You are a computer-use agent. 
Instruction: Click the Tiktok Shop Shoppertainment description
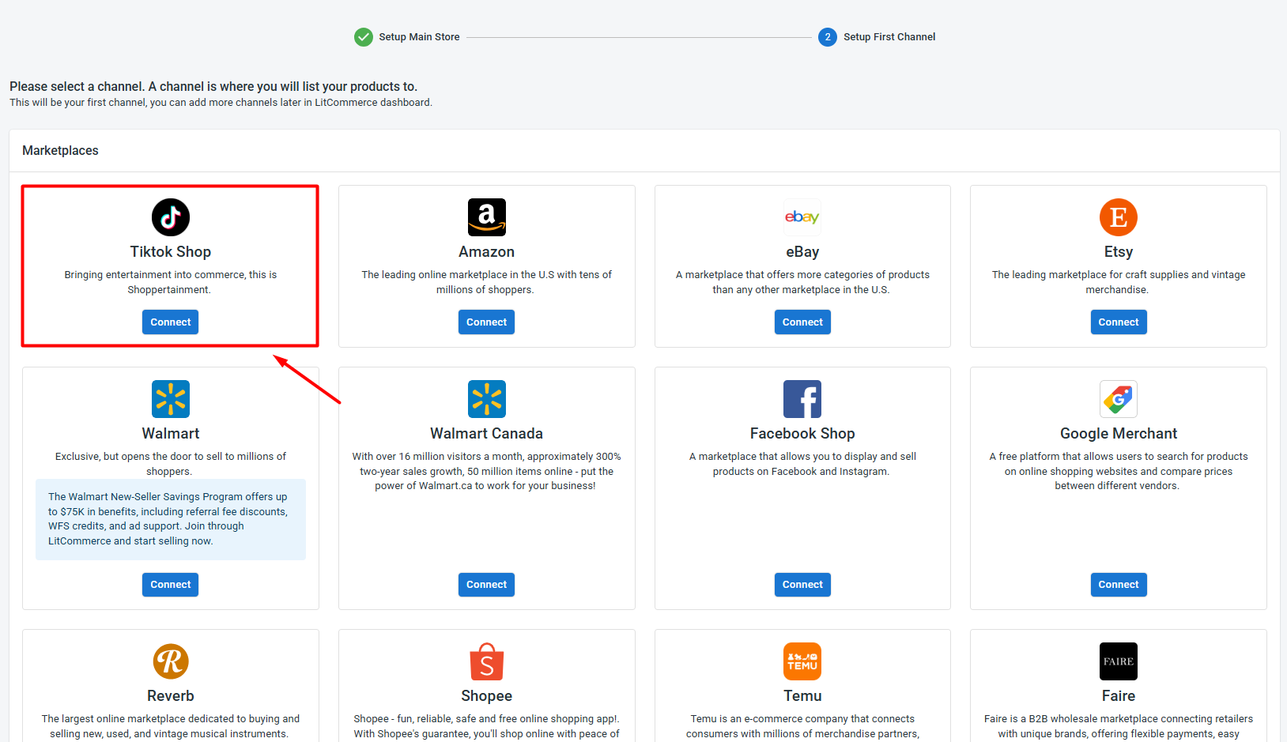pyautogui.click(x=171, y=282)
